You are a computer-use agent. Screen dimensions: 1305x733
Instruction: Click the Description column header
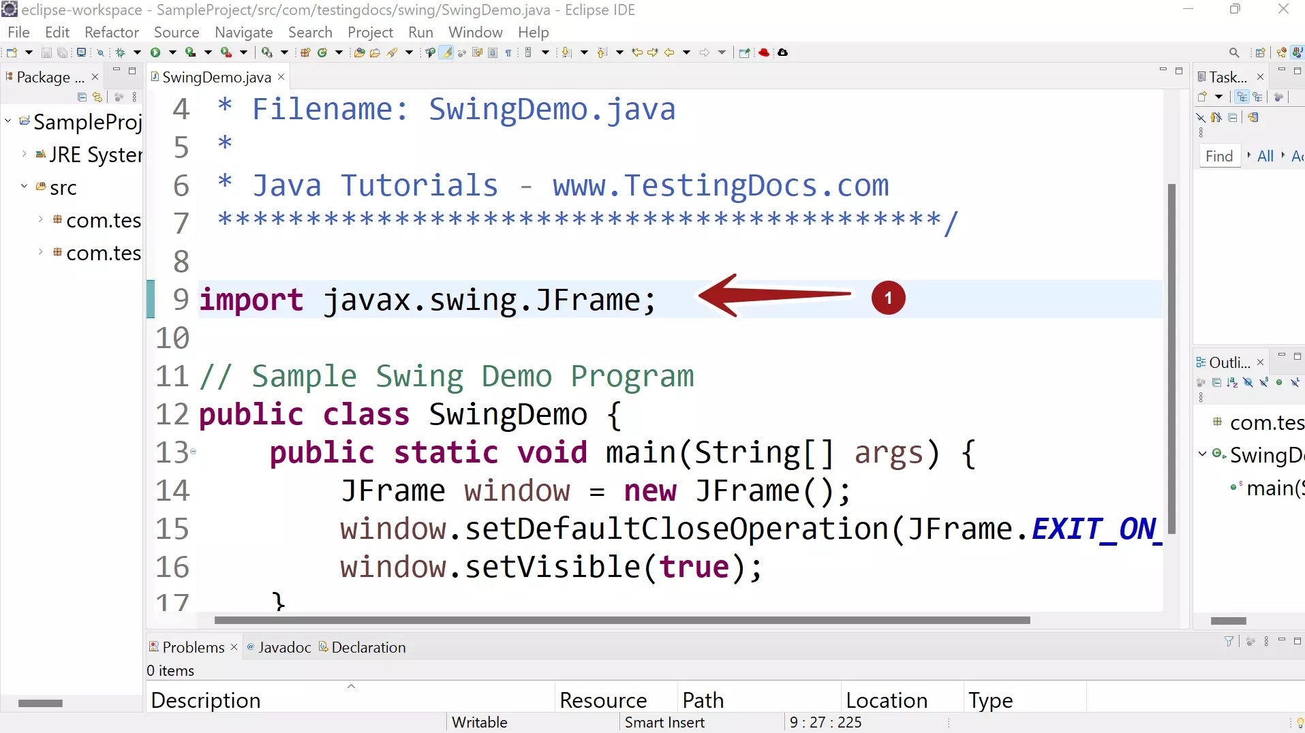click(350, 700)
